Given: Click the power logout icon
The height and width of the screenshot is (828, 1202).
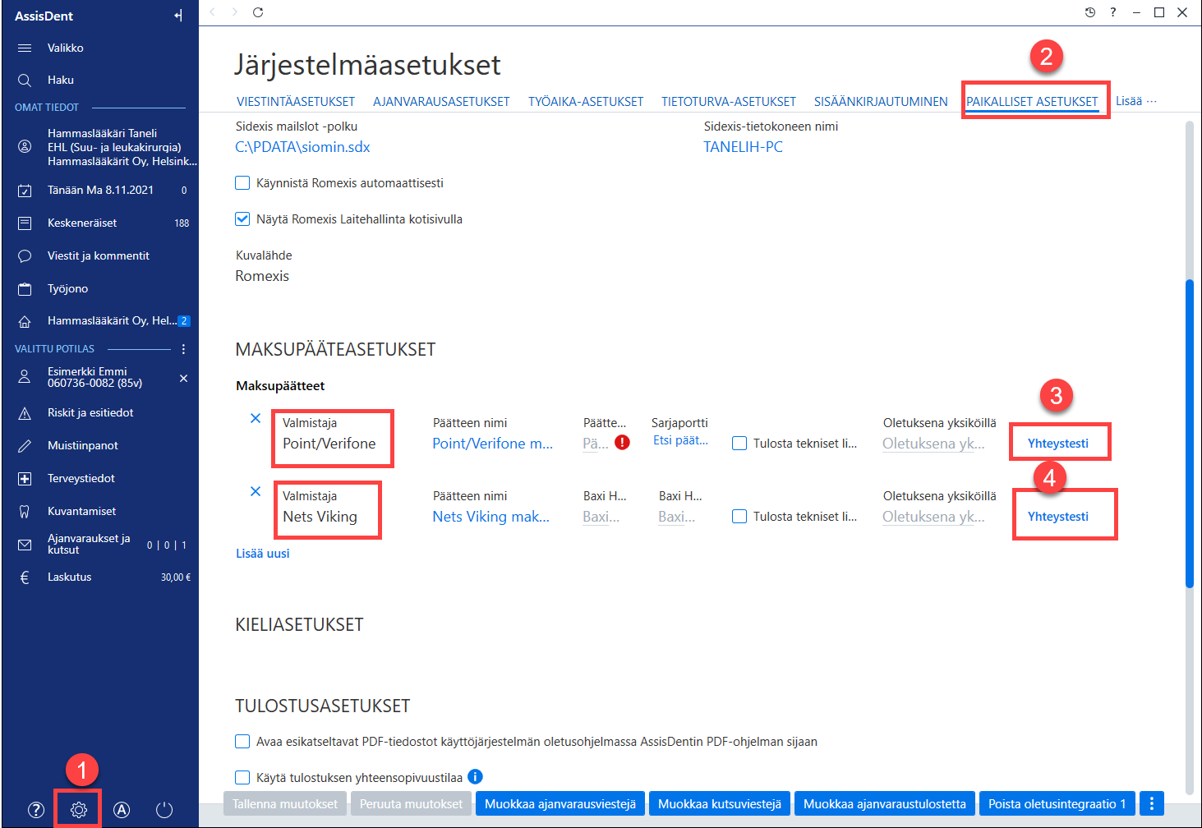Looking at the screenshot, I should pos(164,810).
